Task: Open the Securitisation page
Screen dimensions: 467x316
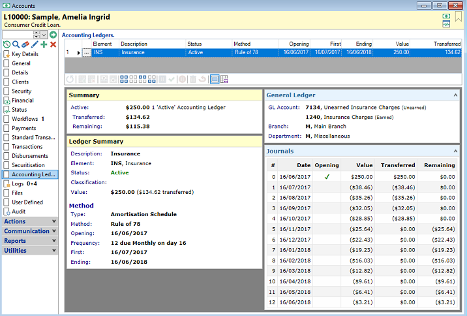Action: (x=28, y=165)
